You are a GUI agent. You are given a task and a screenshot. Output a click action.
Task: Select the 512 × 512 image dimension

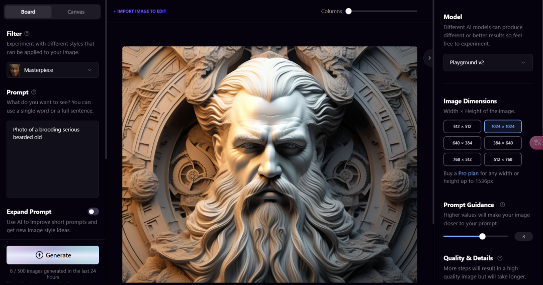pos(462,126)
